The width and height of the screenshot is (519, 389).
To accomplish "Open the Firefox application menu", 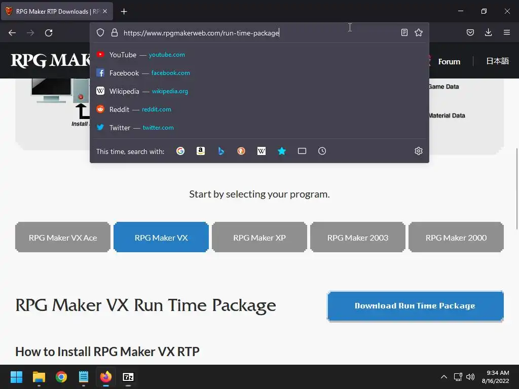I will (x=506, y=32).
